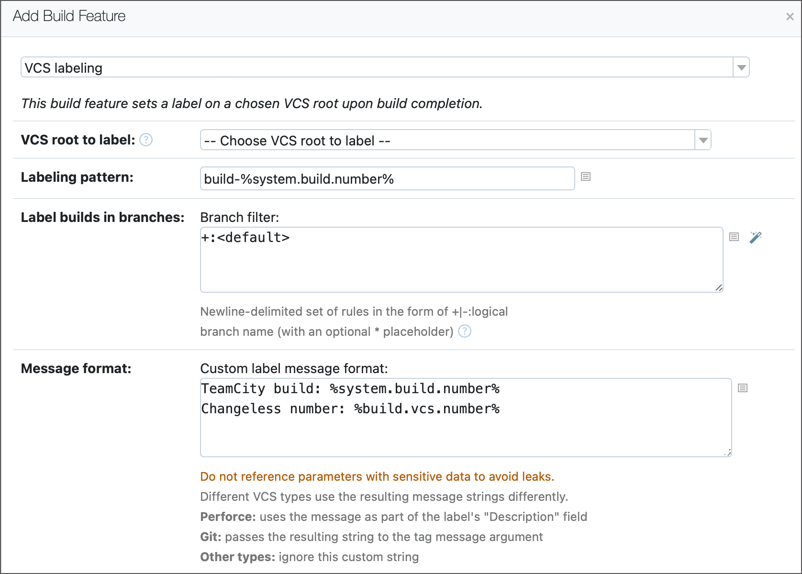The width and height of the screenshot is (802, 574).
Task: Open parameter list icon beside Branch filter
Action: pos(734,237)
